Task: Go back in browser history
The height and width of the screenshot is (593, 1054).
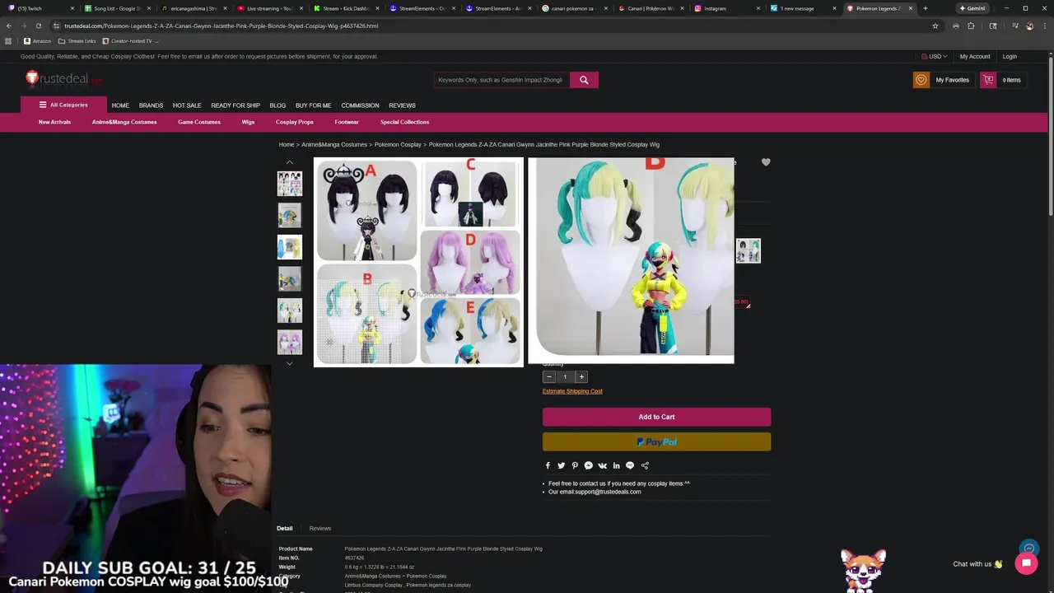Action: (x=9, y=26)
